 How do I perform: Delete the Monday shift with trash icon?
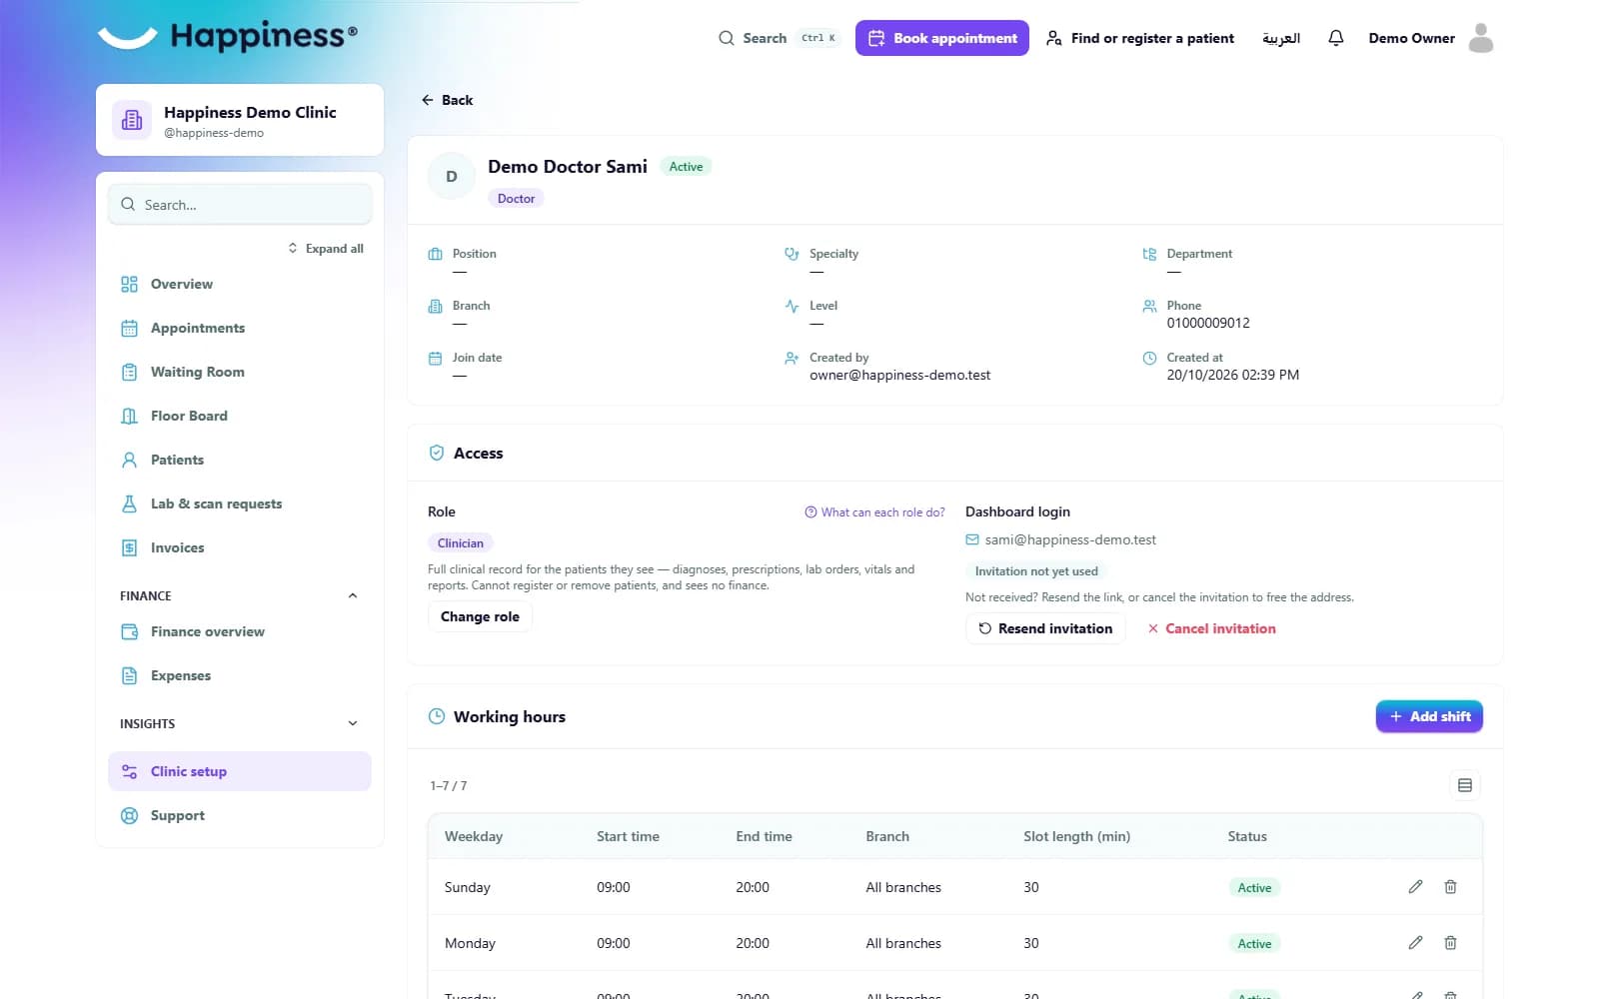1450,943
